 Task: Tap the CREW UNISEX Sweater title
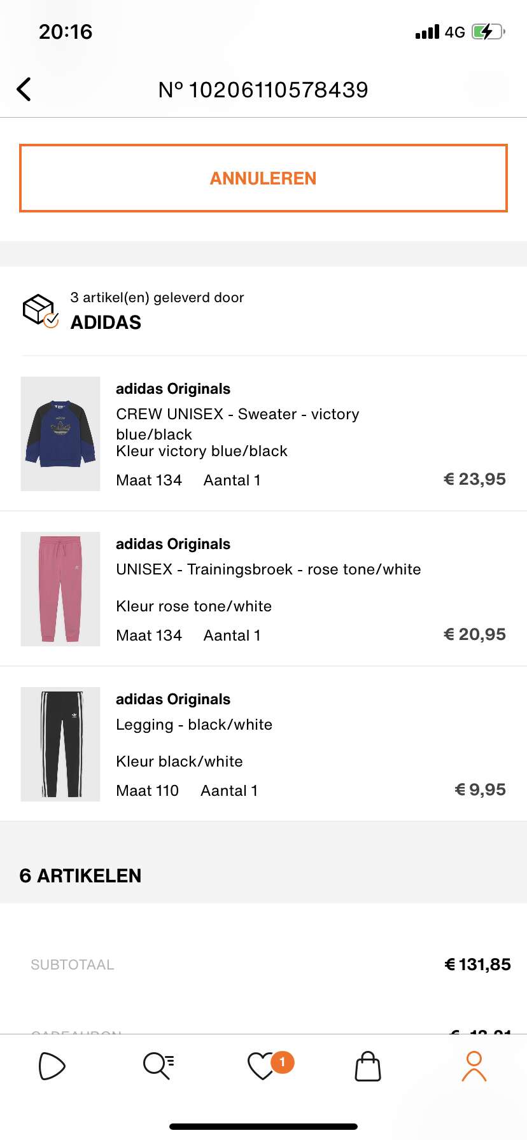[237, 424]
